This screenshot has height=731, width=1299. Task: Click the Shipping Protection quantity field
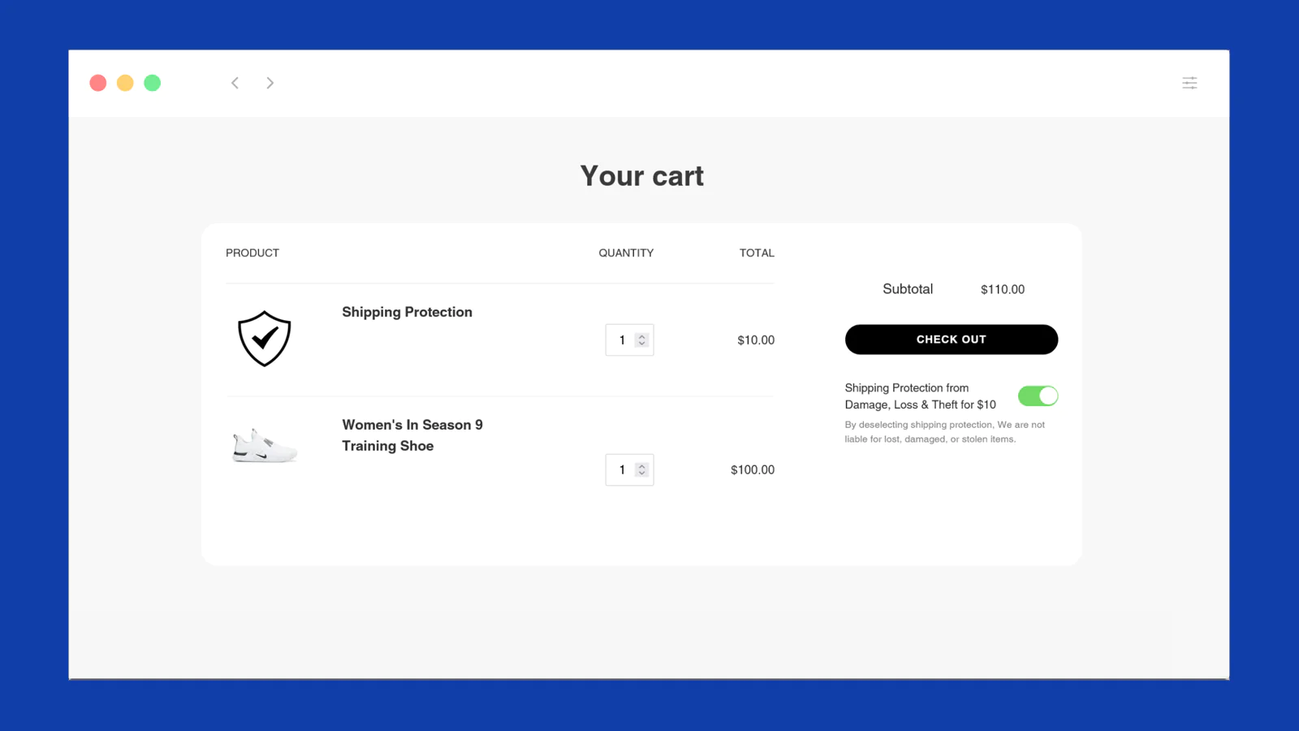click(x=621, y=340)
